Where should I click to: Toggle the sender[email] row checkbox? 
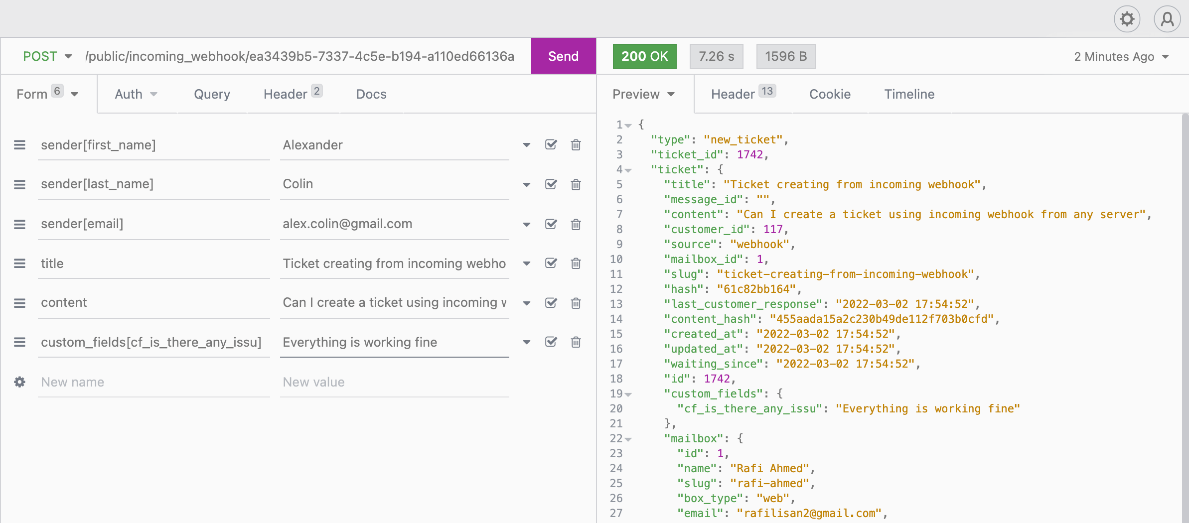tap(551, 224)
